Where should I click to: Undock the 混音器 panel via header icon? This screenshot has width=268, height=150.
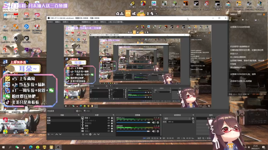pos(160,115)
